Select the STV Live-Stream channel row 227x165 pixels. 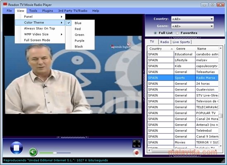click(183, 96)
